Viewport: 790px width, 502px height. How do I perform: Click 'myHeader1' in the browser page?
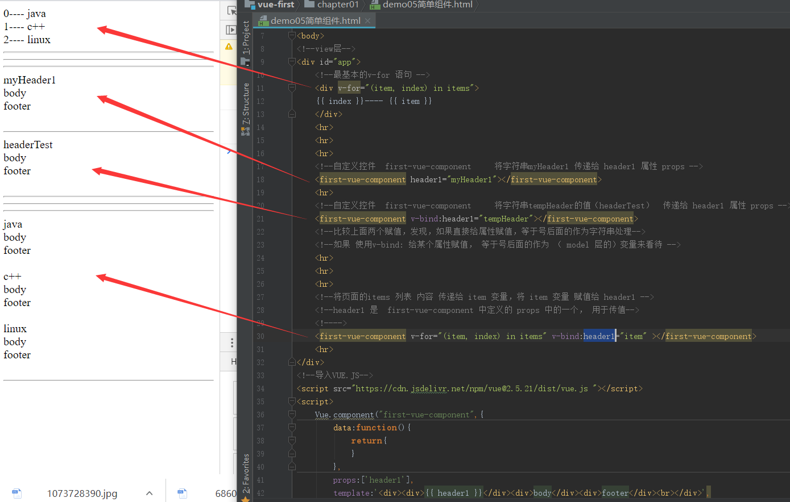(x=30, y=80)
